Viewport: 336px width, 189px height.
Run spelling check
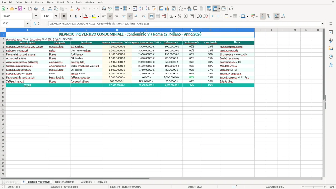[109, 9]
